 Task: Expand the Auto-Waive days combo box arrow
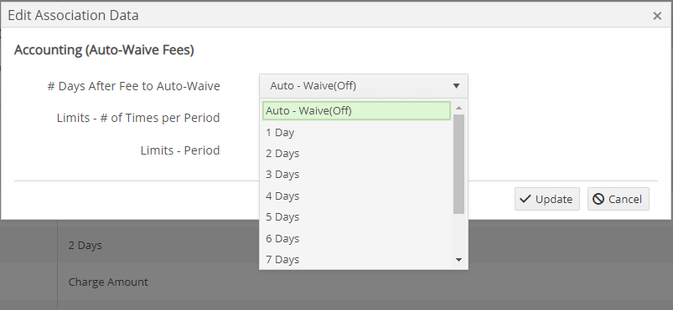pyautogui.click(x=456, y=86)
